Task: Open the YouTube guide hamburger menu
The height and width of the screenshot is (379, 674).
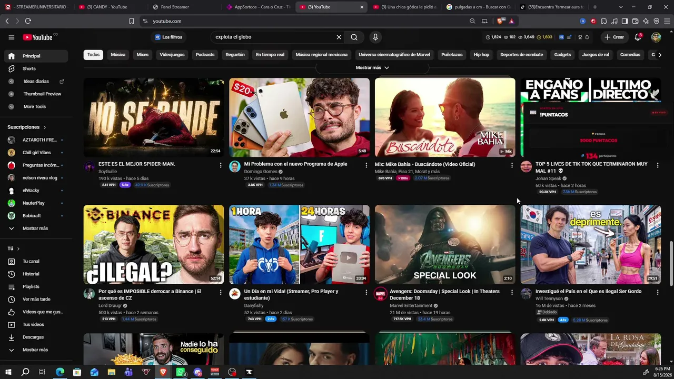Action: (x=11, y=37)
